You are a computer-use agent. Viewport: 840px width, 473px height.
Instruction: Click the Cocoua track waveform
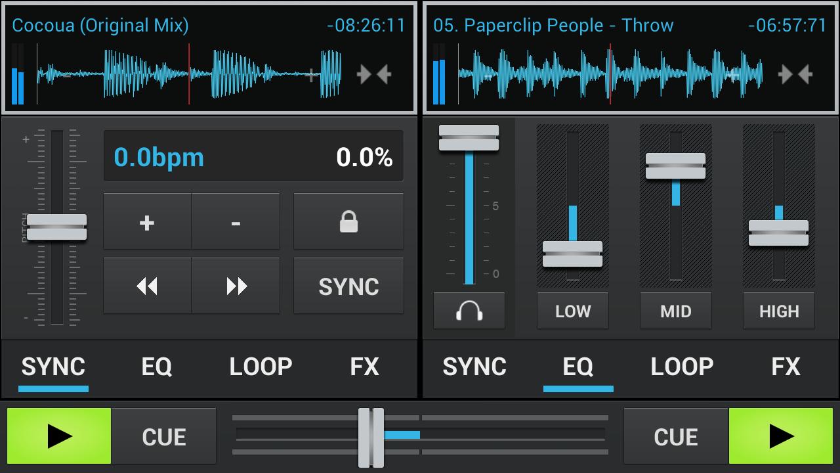pos(189,74)
